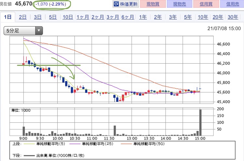Select the 1日 period tab

(x=8, y=17)
